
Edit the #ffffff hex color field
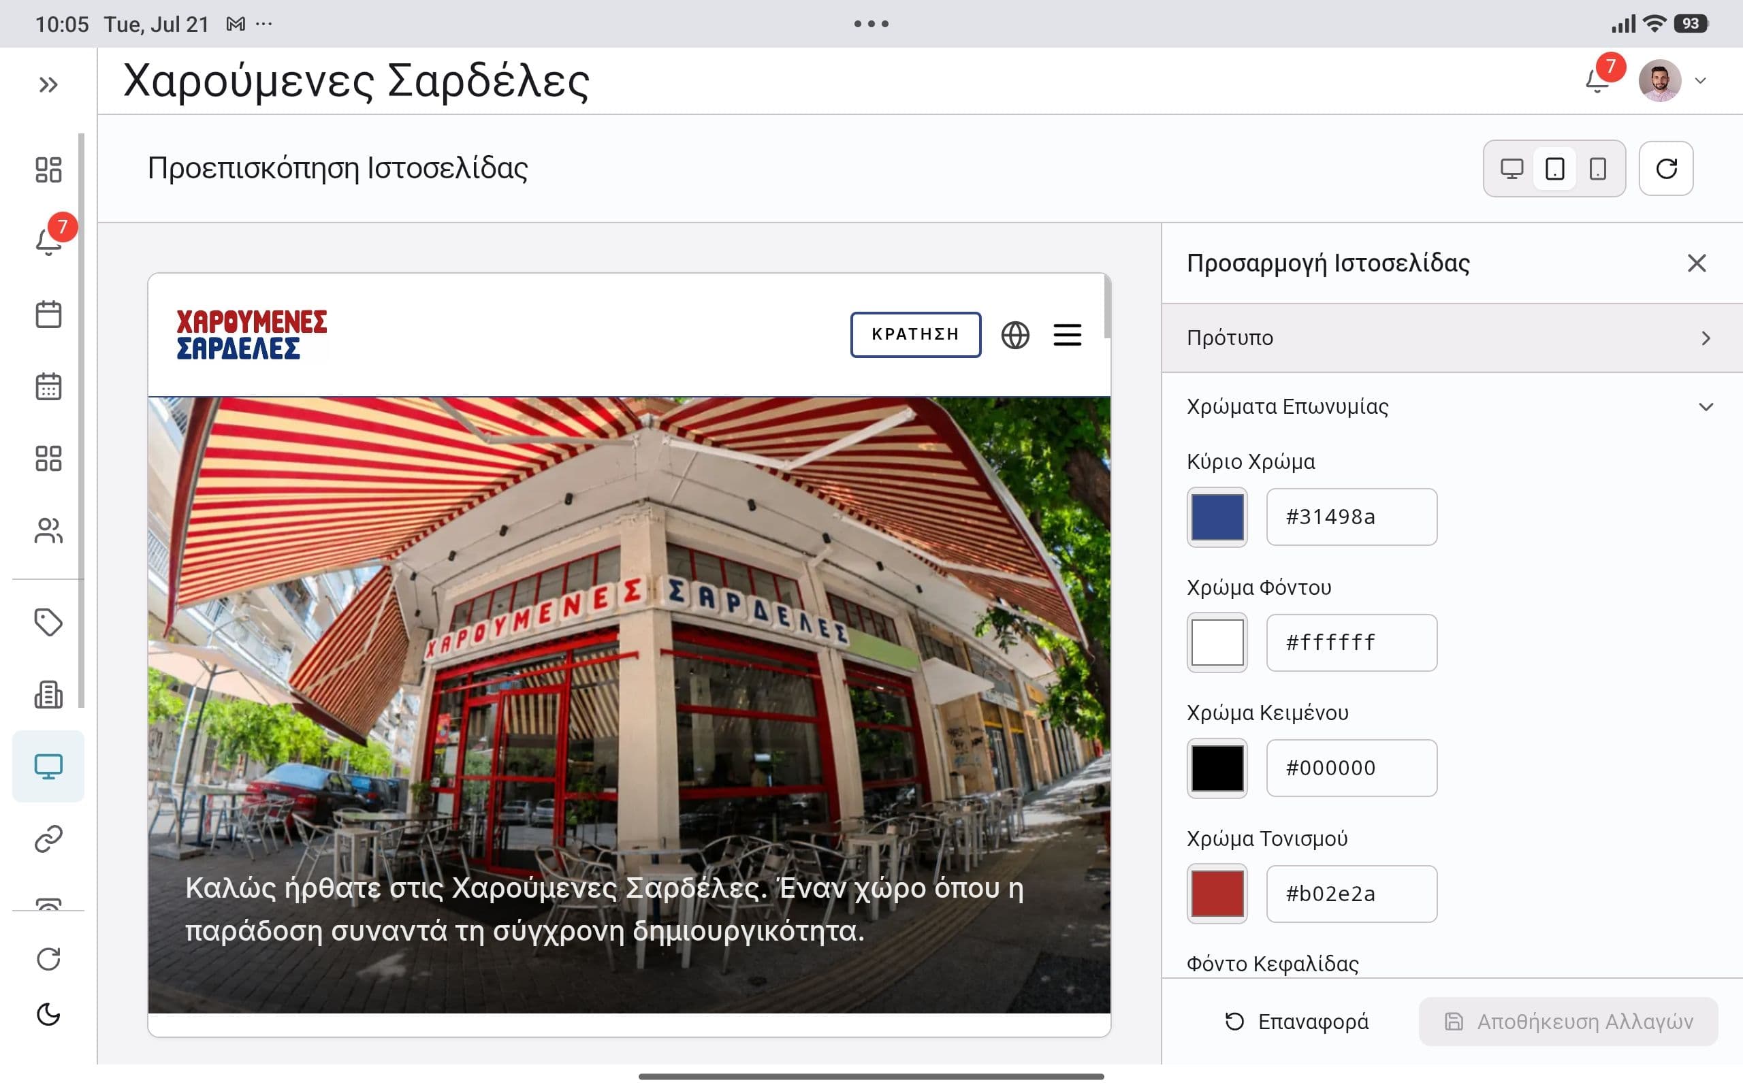[x=1352, y=643]
